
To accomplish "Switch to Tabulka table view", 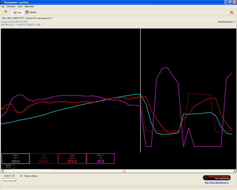I will [31, 12].
